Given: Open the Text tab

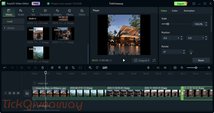Looking at the screenshot, I should click(x=33, y=12).
